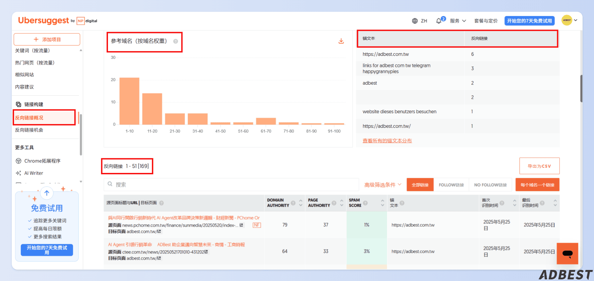Select FOLLOW链接 filter
The height and width of the screenshot is (281, 594).
[451, 185]
